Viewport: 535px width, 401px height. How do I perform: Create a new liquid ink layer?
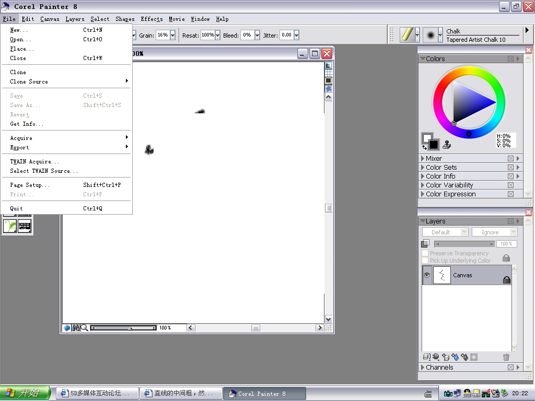(x=464, y=357)
